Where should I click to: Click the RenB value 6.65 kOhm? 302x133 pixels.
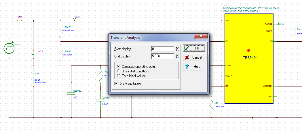(x=67, y=55)
